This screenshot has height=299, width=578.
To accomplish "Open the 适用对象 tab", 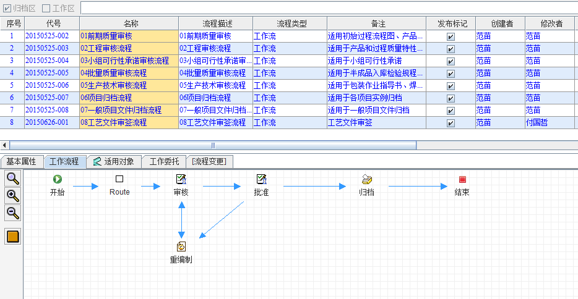I will tap(114, 161).
